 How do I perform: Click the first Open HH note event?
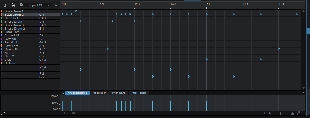pos(108,49)
